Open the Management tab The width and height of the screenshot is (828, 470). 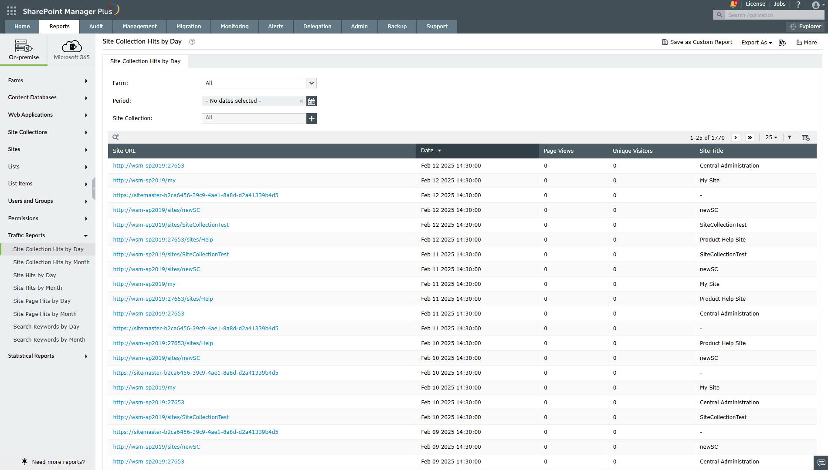point(139,27)
